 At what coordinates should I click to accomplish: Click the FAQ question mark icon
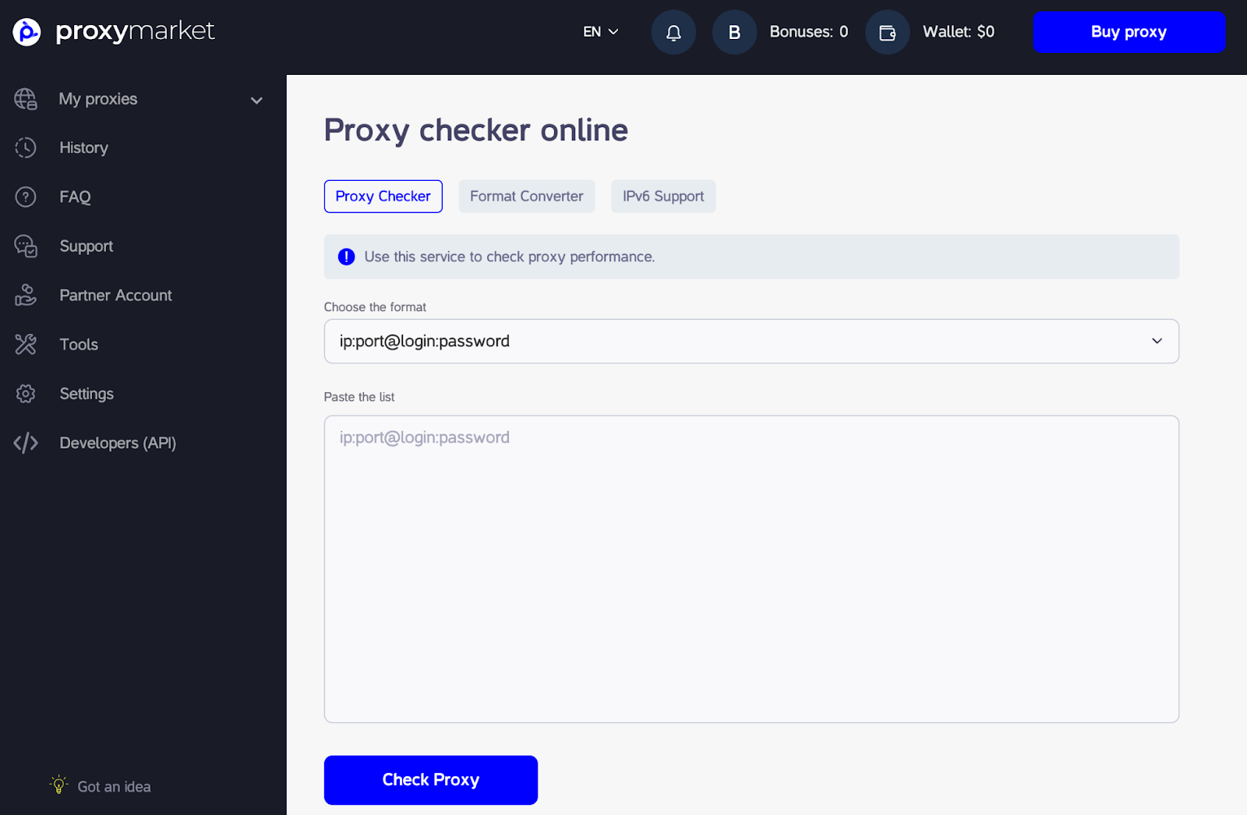click(x=26, y=197)
